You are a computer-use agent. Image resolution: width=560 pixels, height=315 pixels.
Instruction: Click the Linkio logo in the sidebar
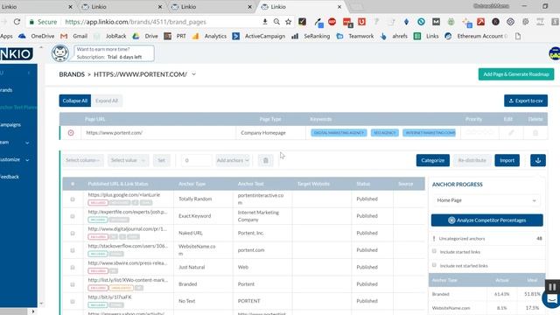(x=17, y=54)
